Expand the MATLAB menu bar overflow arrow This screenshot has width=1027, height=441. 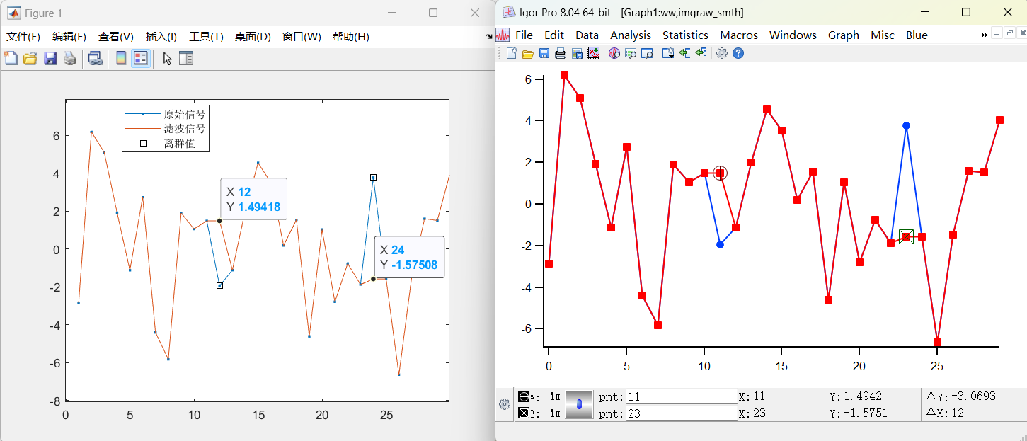click(489, 37)
